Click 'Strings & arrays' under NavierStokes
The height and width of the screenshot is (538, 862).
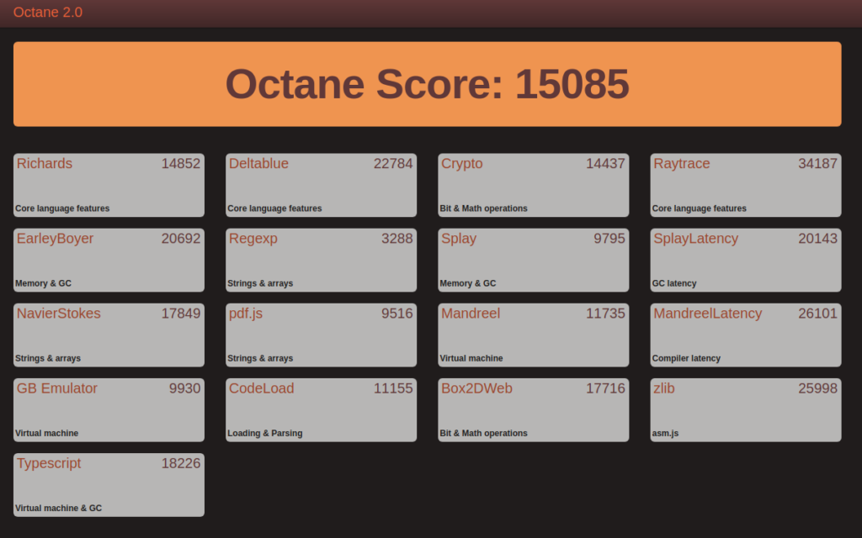tap(48, 358)
